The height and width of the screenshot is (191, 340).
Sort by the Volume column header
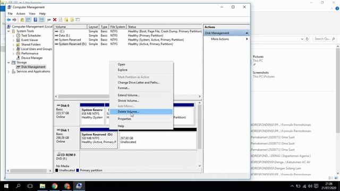[71, 27]
